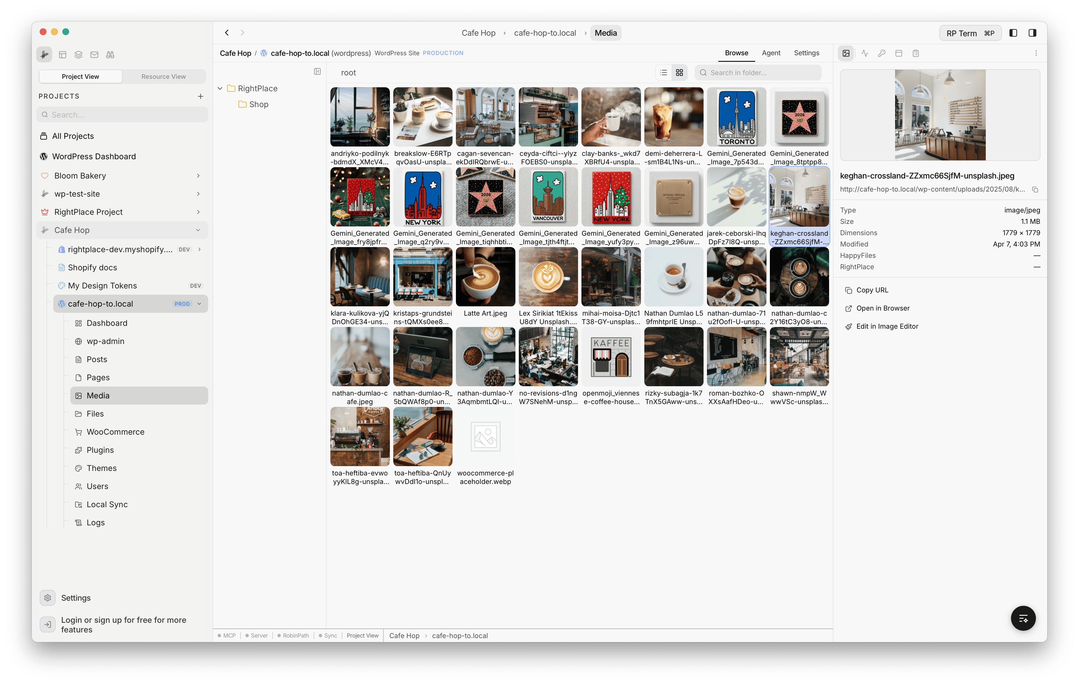The width and height of the screenshot is (1079, 684).
Task: Switch to list view in media browser
Action: coord(664,72)
